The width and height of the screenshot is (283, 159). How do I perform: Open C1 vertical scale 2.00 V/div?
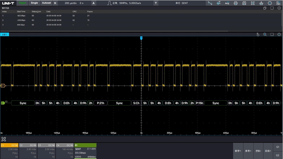click(13, 149)
